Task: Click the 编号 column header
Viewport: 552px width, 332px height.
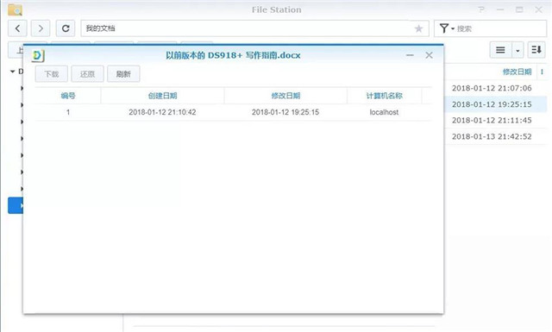Action: pos(68,96)
